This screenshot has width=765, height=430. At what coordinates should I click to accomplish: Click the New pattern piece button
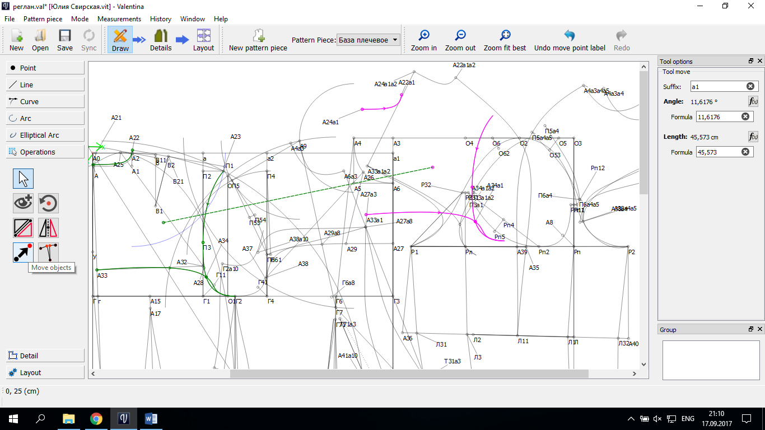258,40
